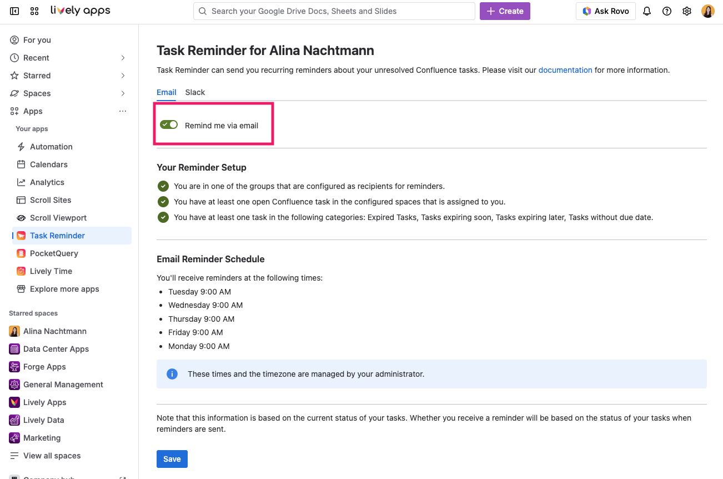Open the app switcher grid icon
The height and width of the screenshot is (479, 723).
(x=34, y=11)
